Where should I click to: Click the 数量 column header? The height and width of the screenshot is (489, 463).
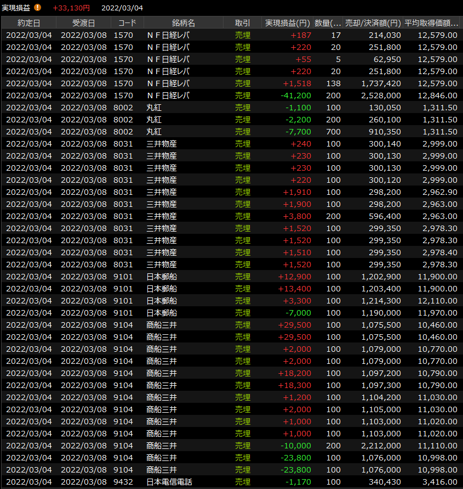coord(328,23)
